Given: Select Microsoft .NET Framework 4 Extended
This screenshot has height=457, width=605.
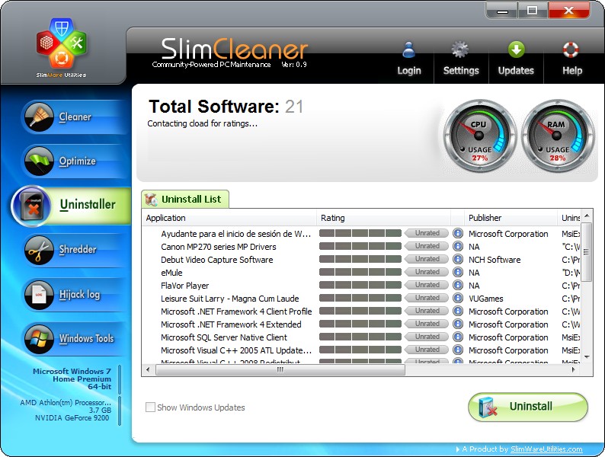Looking at the screenshot, I should 231,324.
